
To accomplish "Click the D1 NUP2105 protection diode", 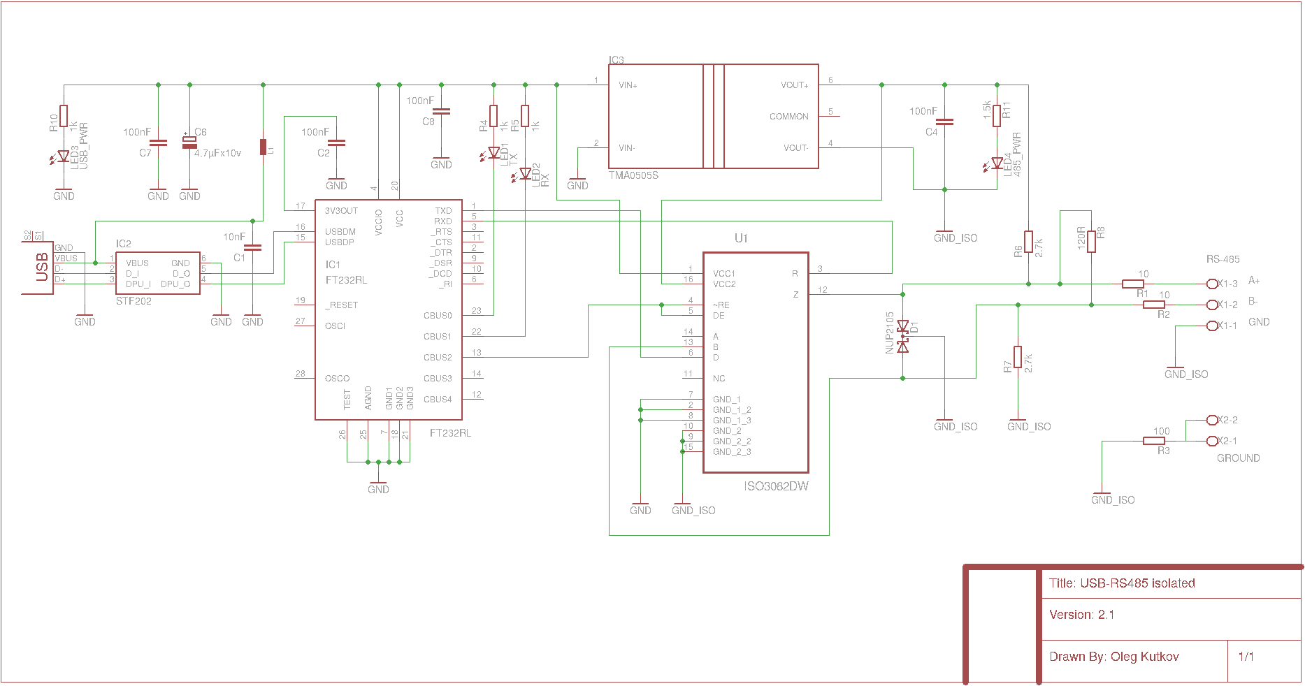I will (902, 336).
